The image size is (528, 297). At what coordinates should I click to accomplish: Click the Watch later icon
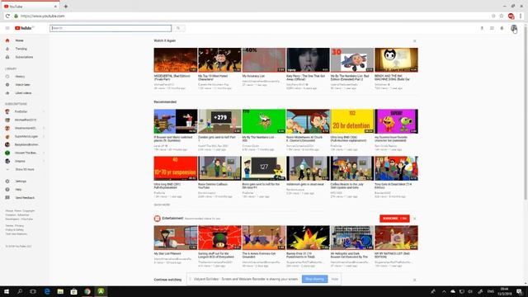pos(7,84)
